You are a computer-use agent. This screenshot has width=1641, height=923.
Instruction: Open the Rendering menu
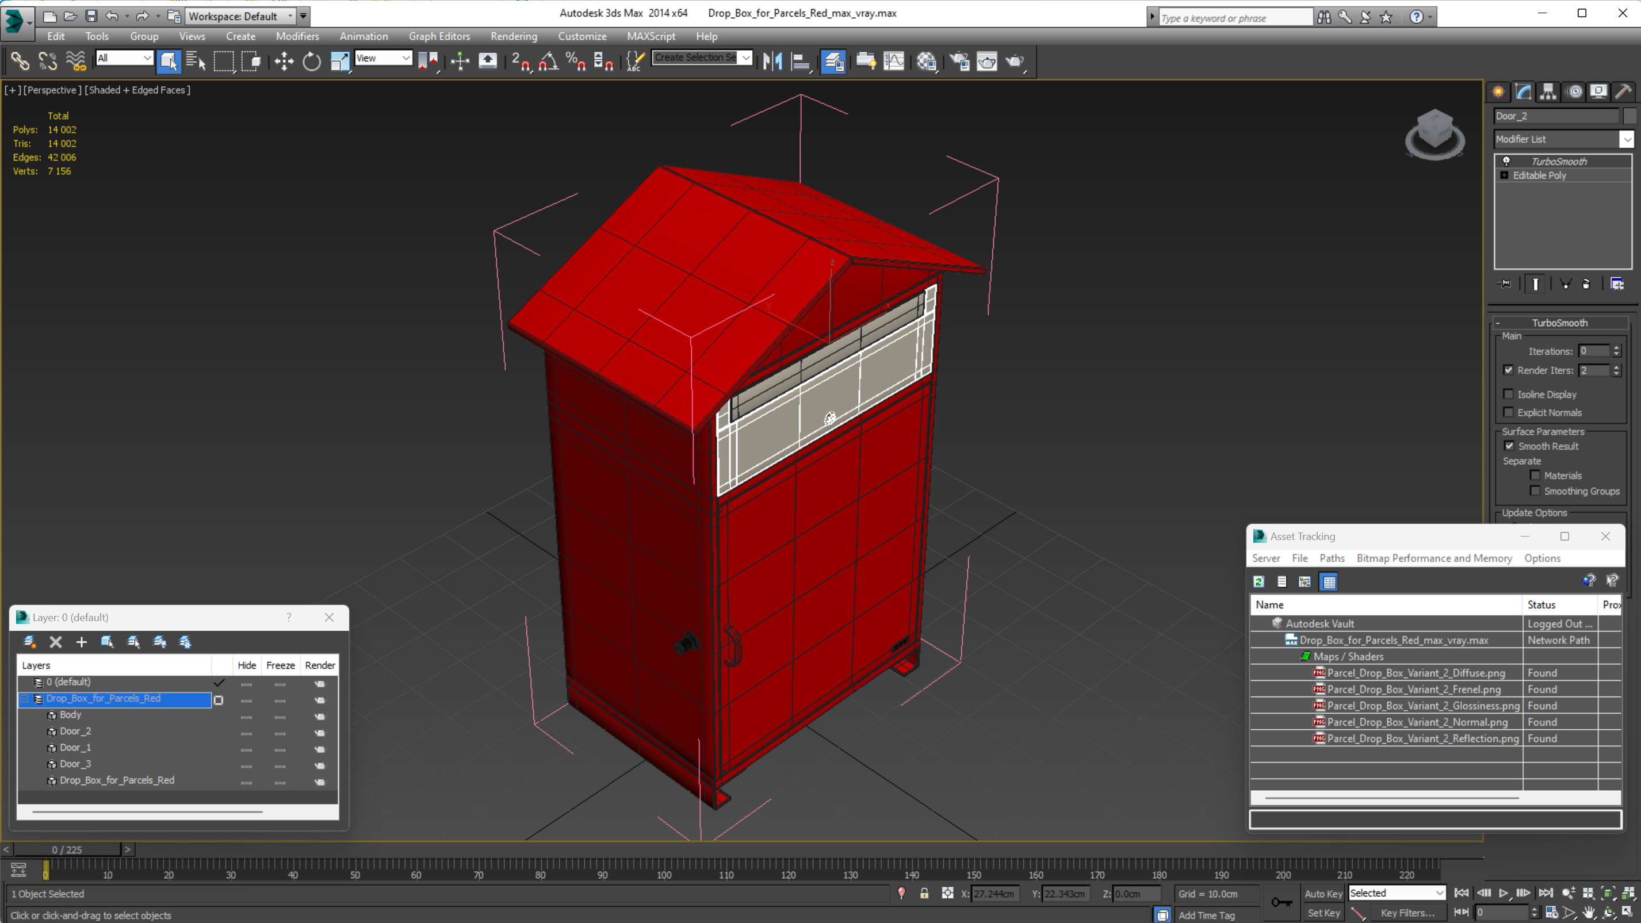tap(514, 36)
